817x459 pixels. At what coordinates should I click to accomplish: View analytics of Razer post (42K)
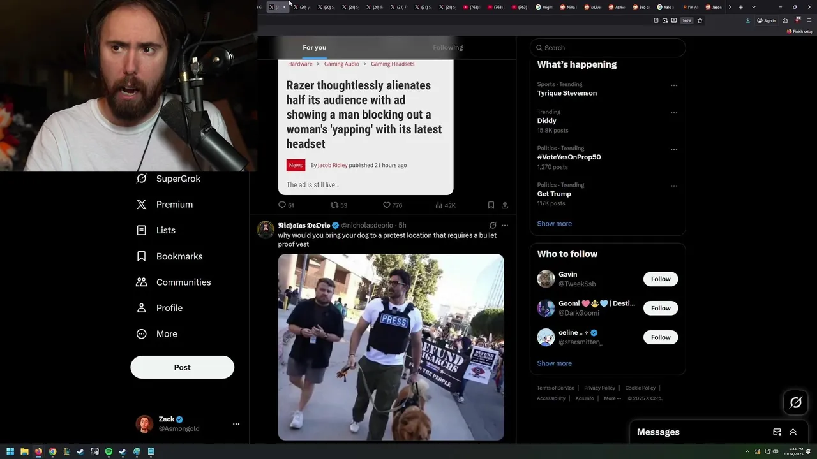tap(445, 205)
